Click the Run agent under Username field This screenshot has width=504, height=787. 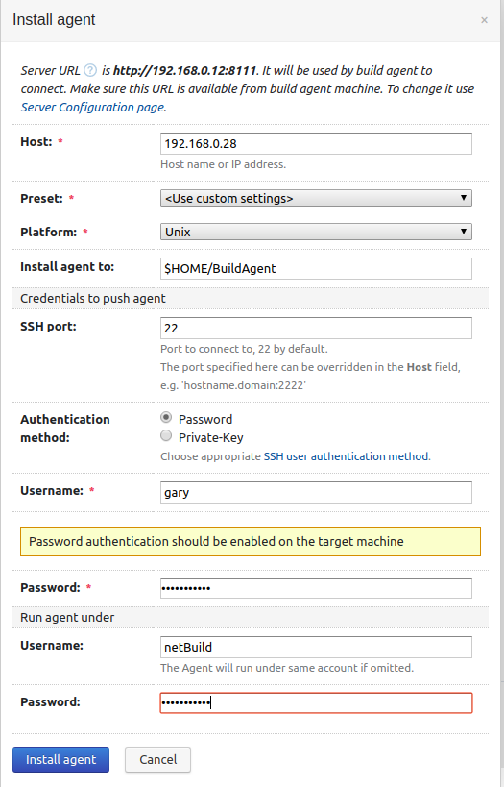point(316,647)
